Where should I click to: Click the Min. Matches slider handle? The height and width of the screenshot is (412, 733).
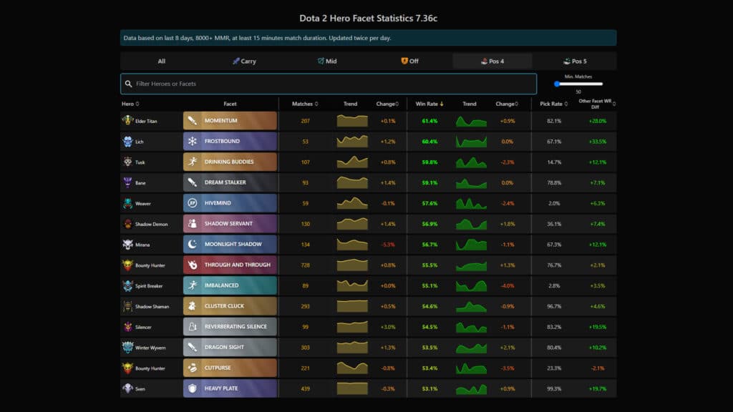tap(558, 84)
